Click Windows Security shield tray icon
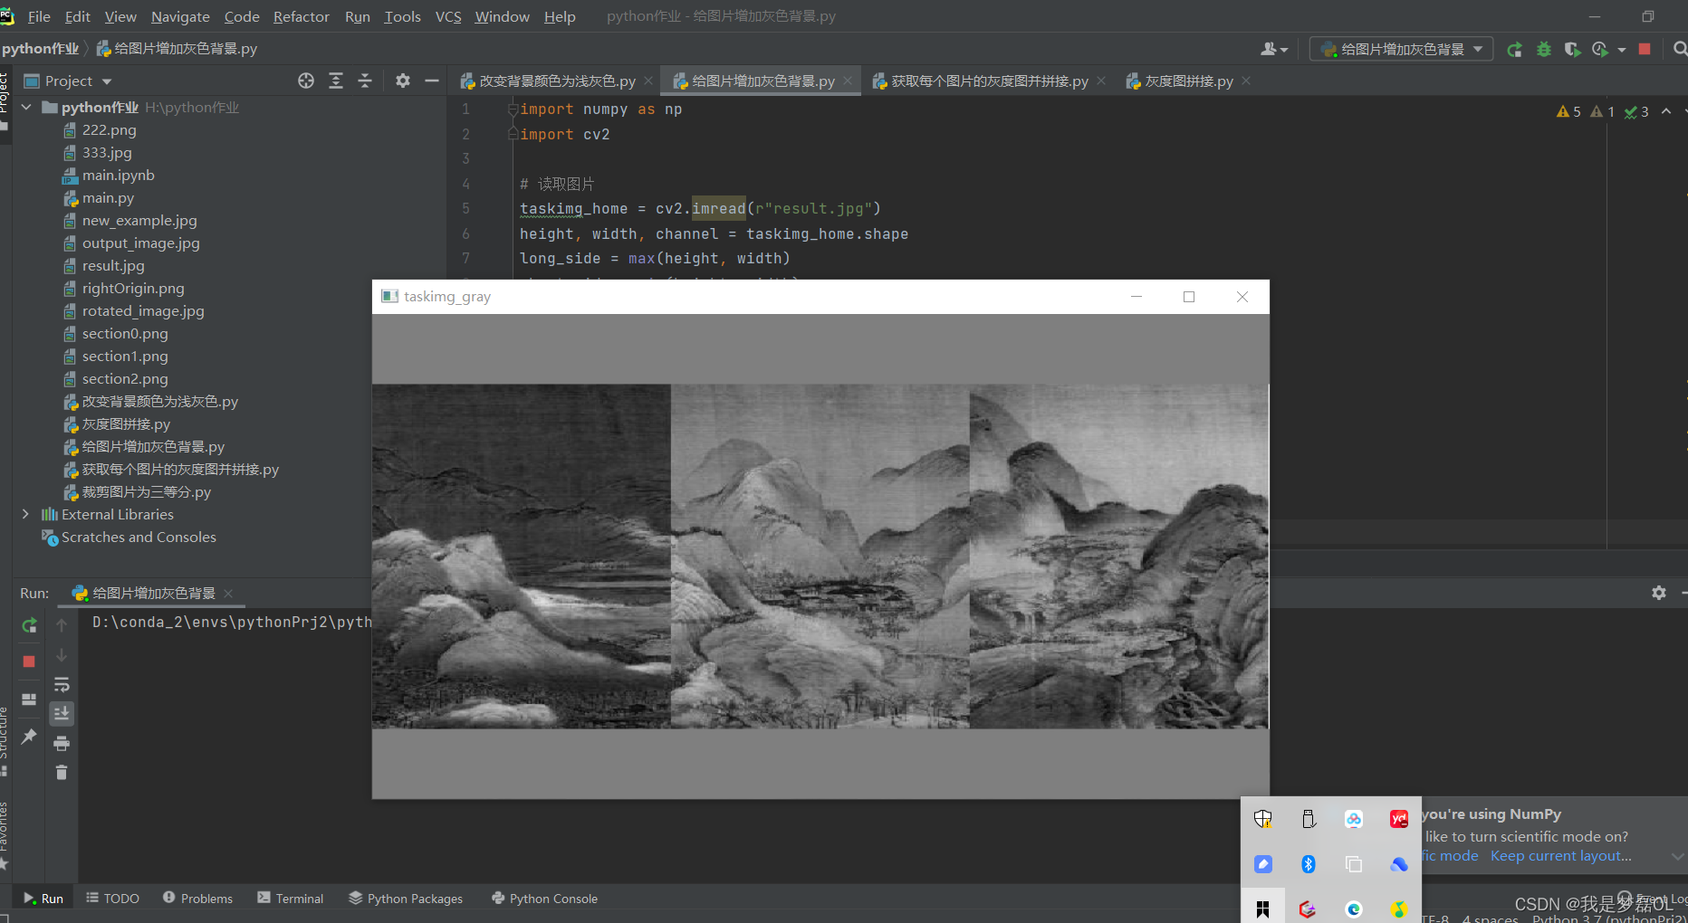Viewport: 1688px width, 923px height. tap(1263, 819)
